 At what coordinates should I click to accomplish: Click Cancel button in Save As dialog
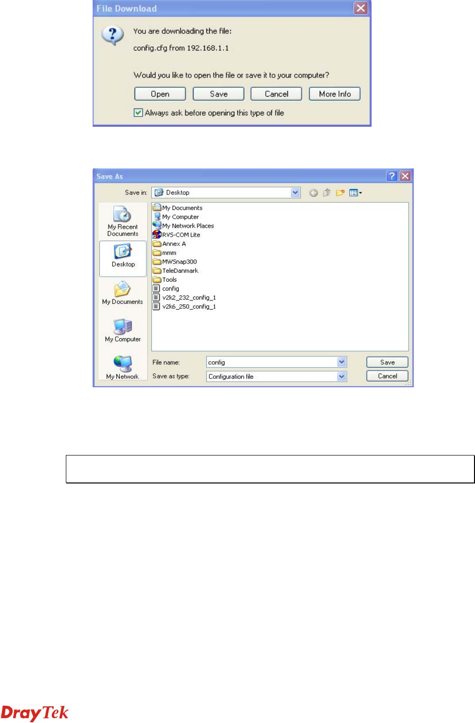tap(387, 376)
